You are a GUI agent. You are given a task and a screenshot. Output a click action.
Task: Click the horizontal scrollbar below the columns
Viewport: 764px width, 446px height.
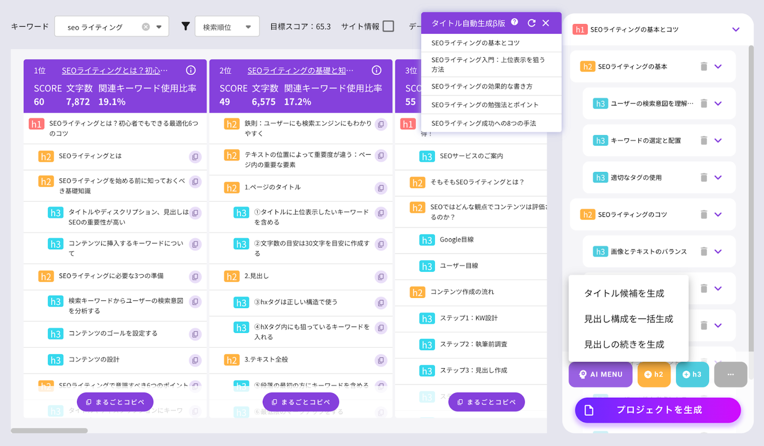(49, 431)
